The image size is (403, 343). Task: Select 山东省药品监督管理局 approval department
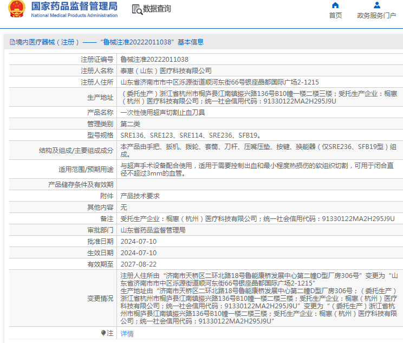click(153, 230)
